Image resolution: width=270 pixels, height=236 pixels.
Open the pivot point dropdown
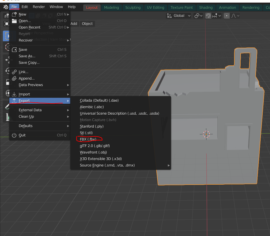[x=198, y=16]
